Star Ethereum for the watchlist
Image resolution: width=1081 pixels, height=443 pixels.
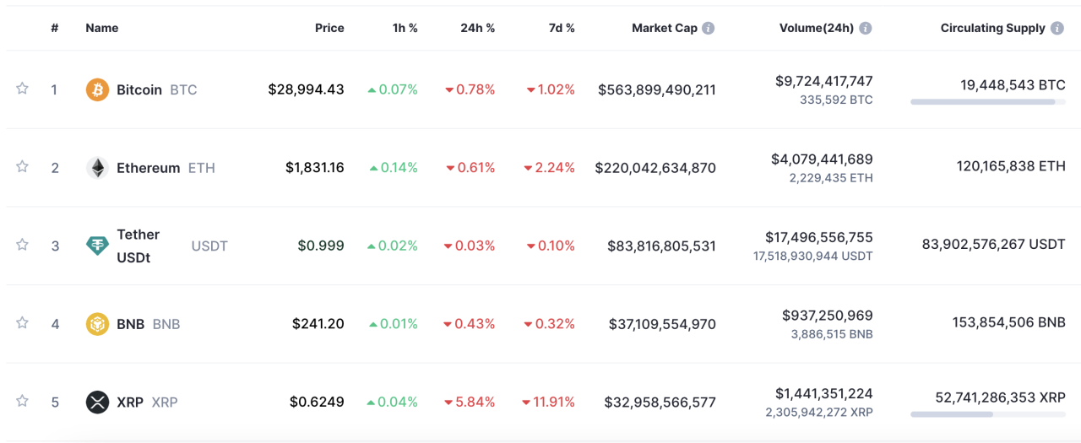click(x=22, y=166)
